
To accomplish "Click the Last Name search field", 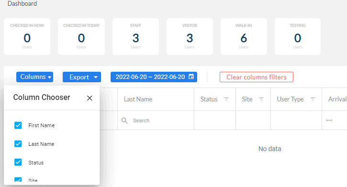I will (x=156, y=121).
